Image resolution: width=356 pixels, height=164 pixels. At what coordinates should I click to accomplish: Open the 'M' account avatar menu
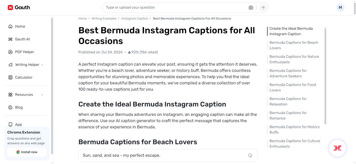pos(340,7)
